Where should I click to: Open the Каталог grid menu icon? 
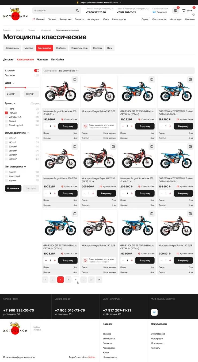[34, 19]
